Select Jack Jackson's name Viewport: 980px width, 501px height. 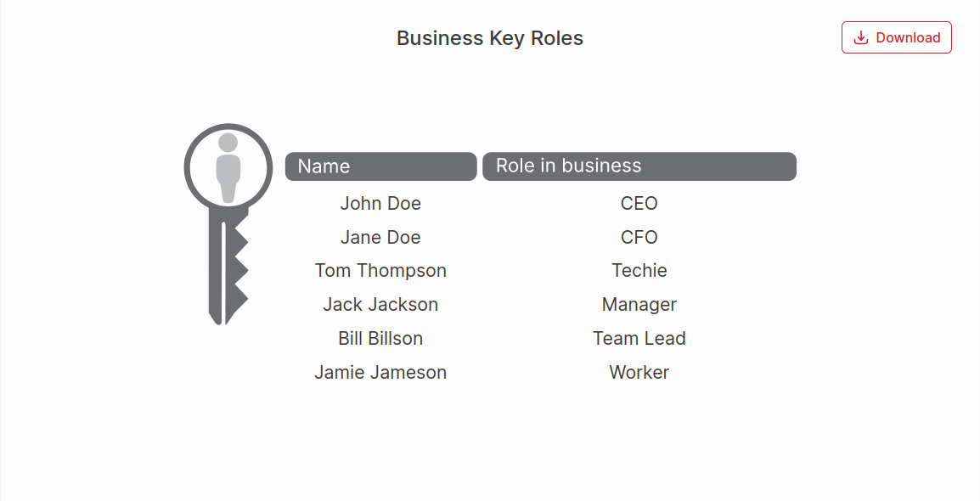pos(380,304)
